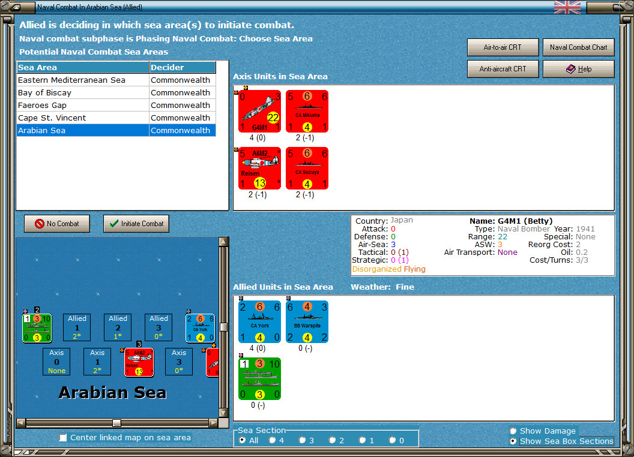Click the green checkmark on Initiate Combat
The image size is (634, 457).
(114, 224)
